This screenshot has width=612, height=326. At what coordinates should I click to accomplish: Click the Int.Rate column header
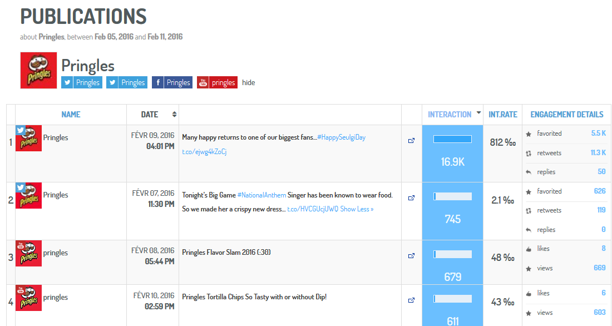(x=503, y=115)
